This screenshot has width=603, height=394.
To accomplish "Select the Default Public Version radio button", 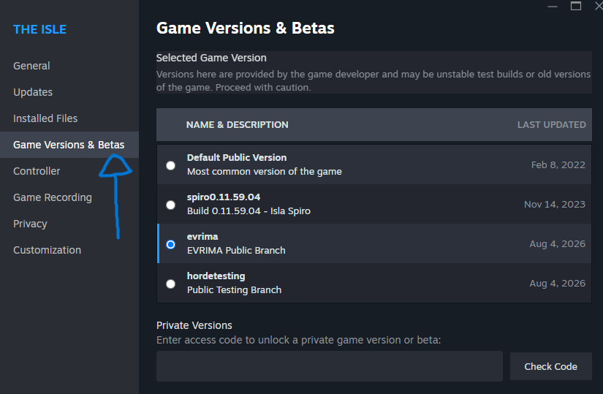I will [171, 165].
